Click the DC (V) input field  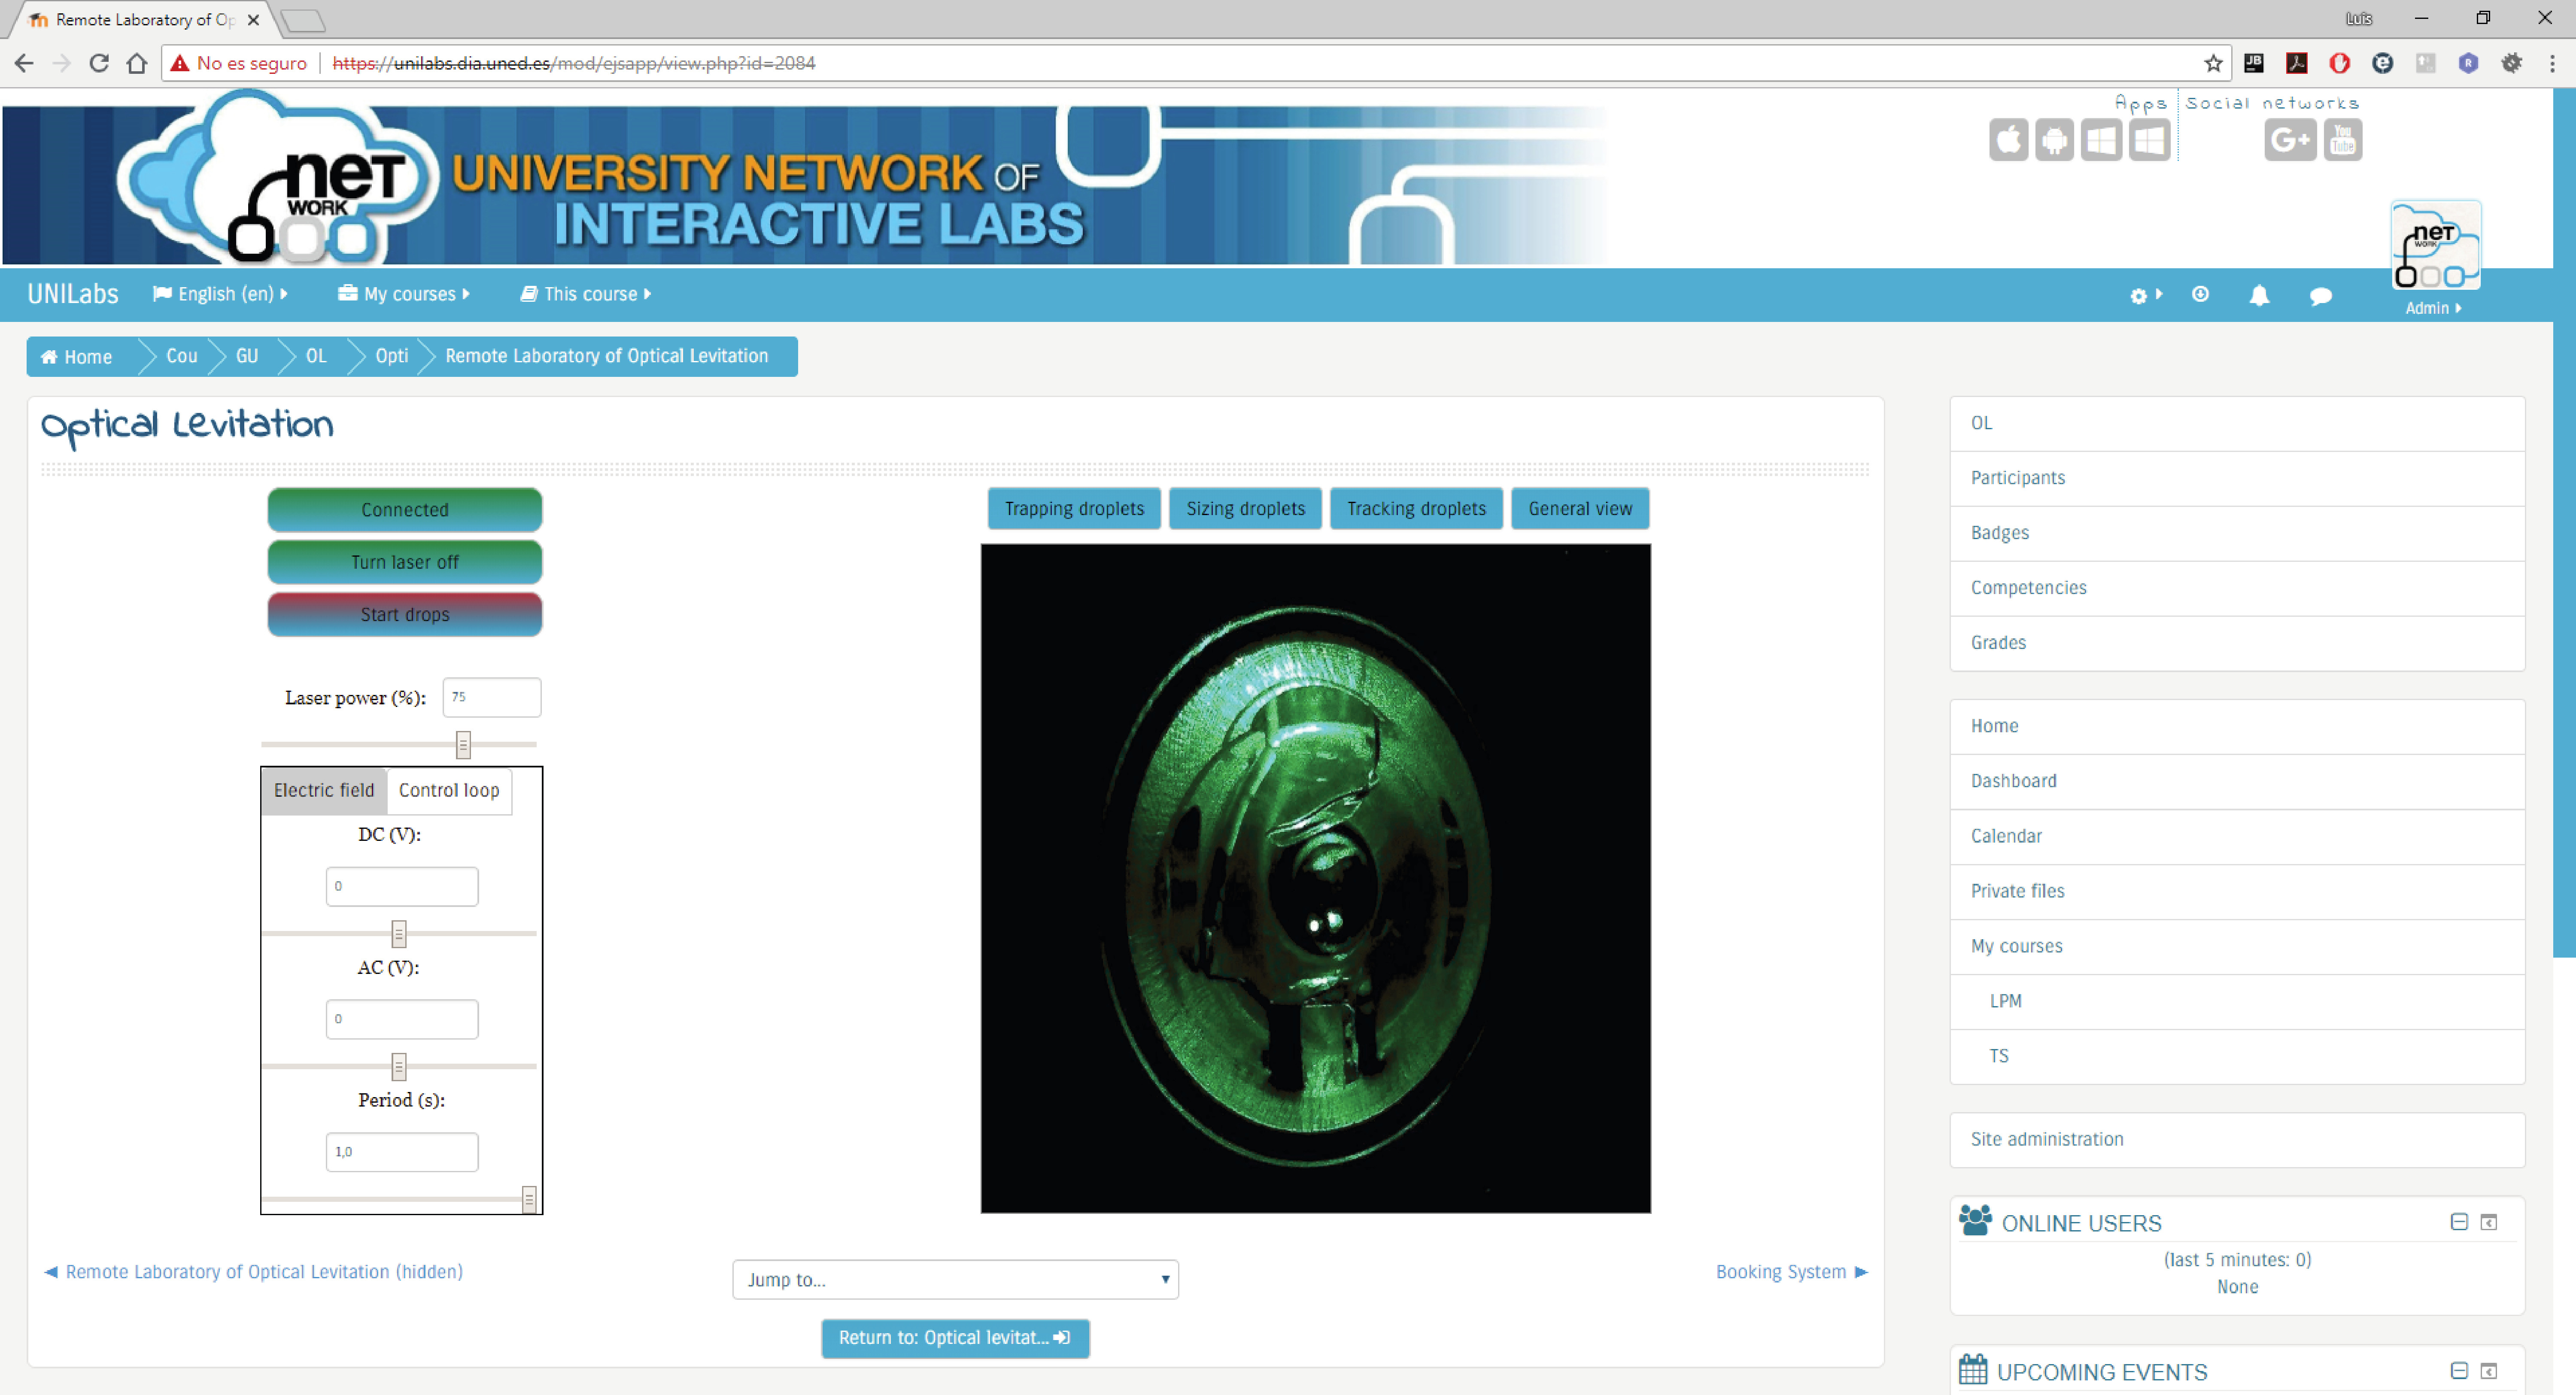click(402, 886)
